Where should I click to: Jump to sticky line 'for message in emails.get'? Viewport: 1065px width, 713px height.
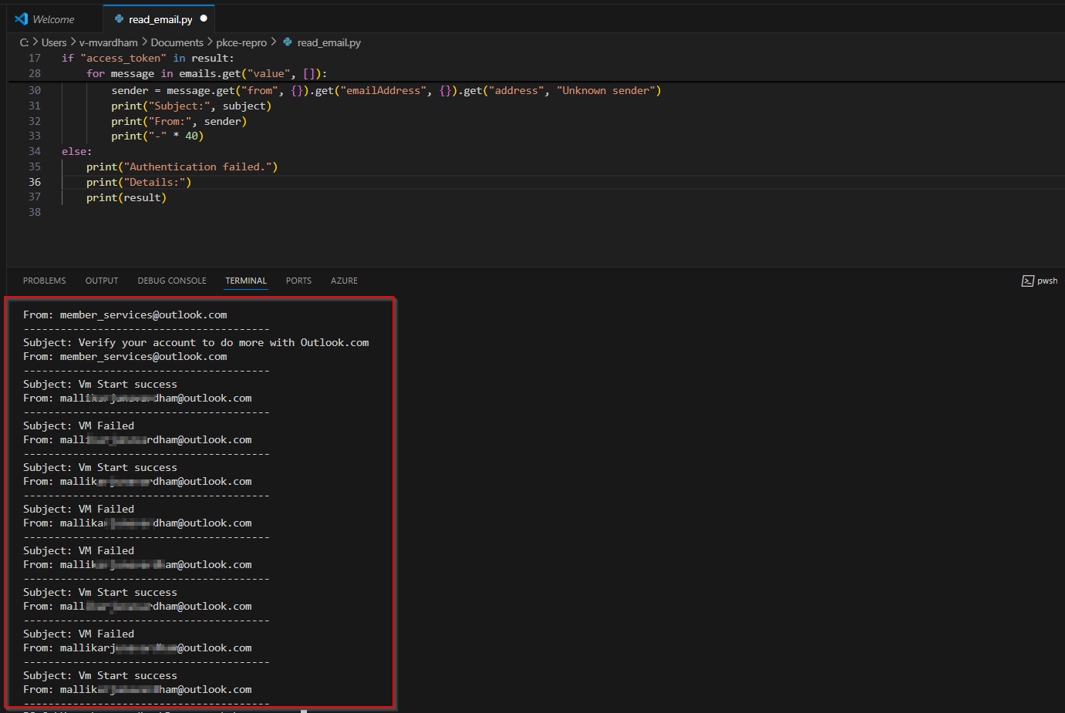(x=207, y=73)
